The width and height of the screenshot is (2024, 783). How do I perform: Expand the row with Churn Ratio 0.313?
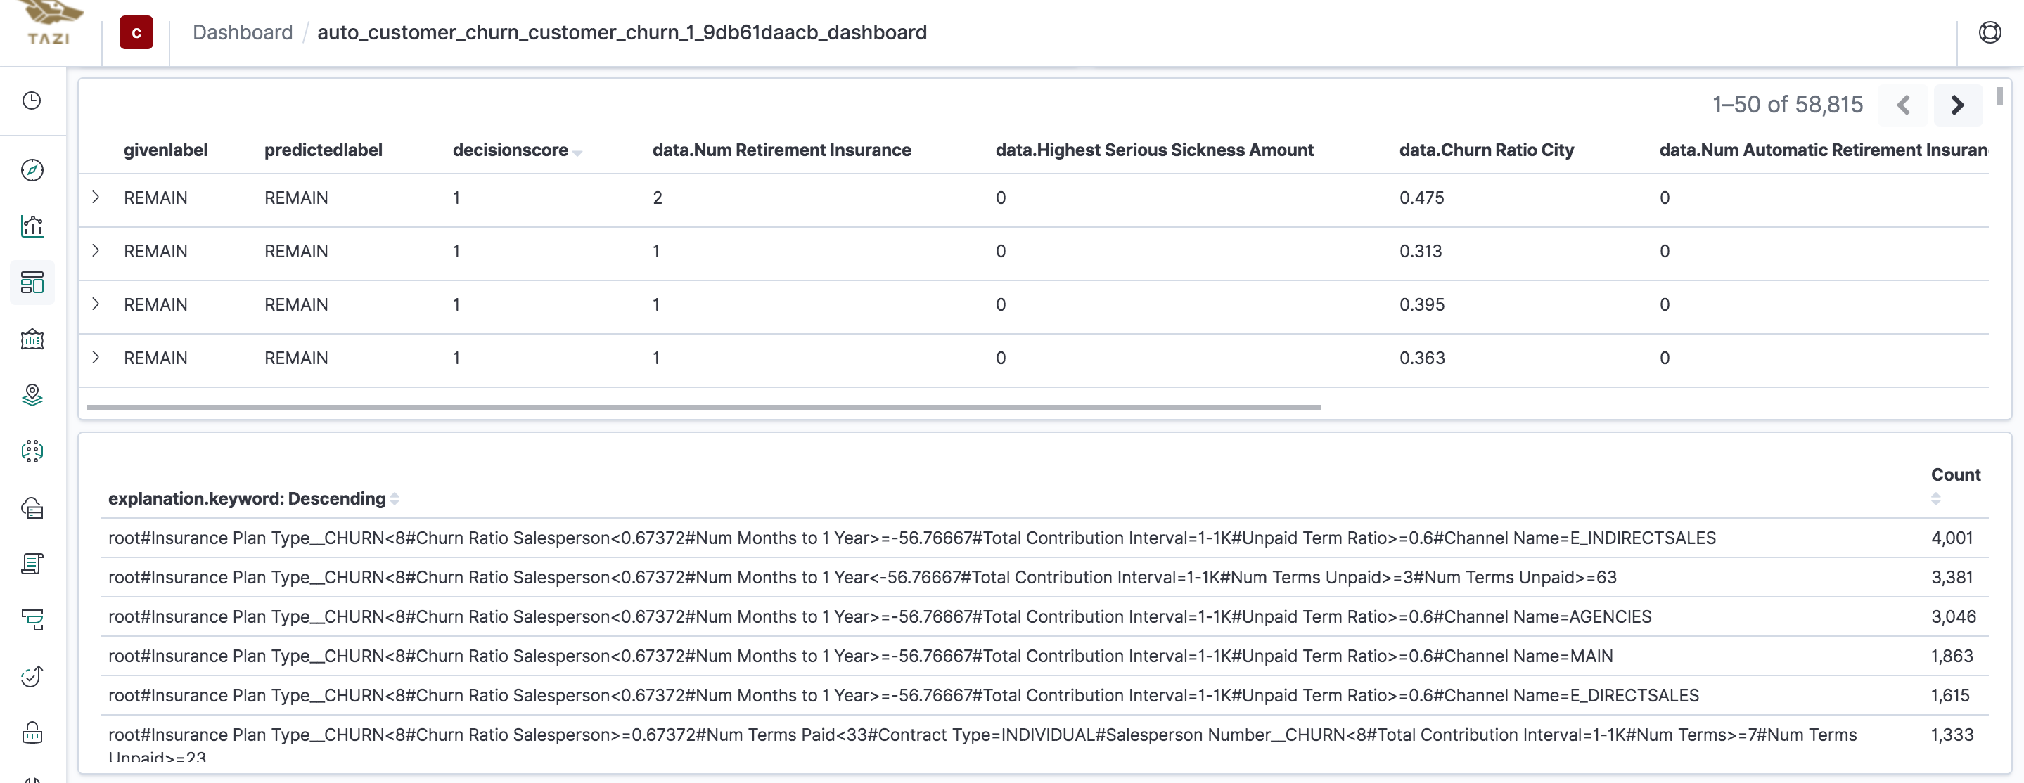95,250
